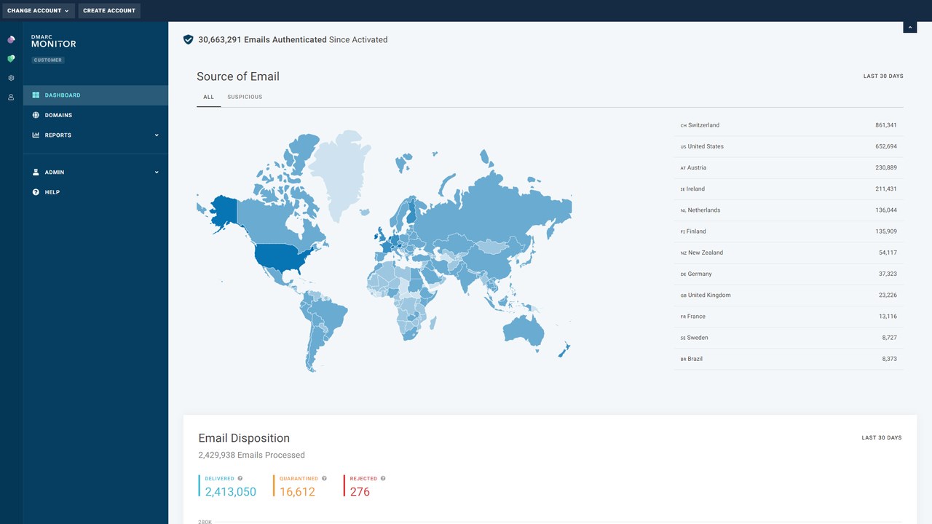Select the Switzerland row in the country list

789,125
